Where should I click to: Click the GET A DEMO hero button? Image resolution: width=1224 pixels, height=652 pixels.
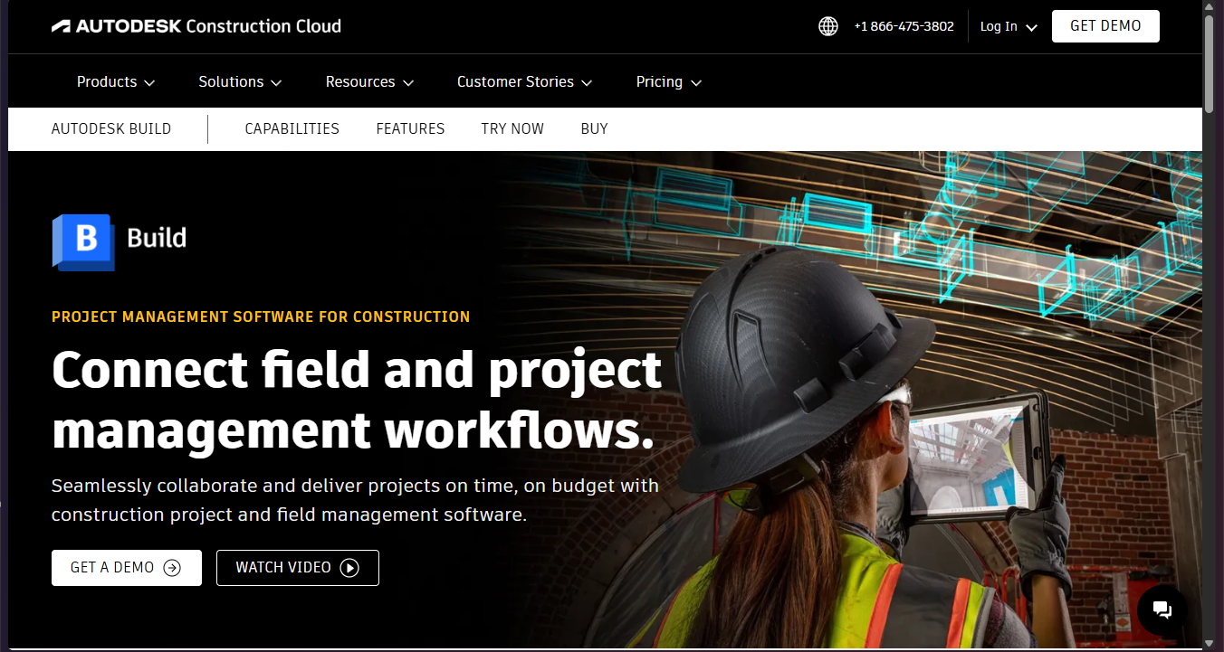click(127, 568)
